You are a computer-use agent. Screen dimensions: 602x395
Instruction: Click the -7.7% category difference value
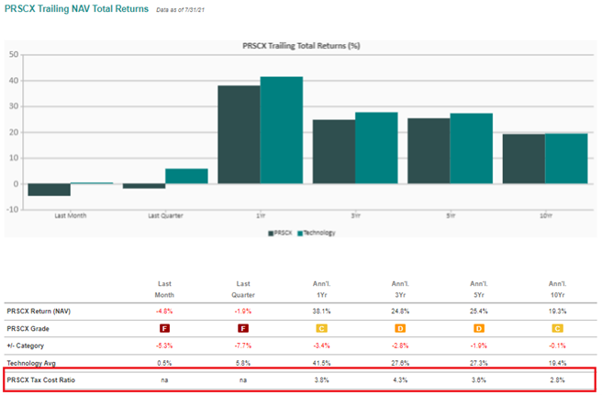tap(243, 346)
